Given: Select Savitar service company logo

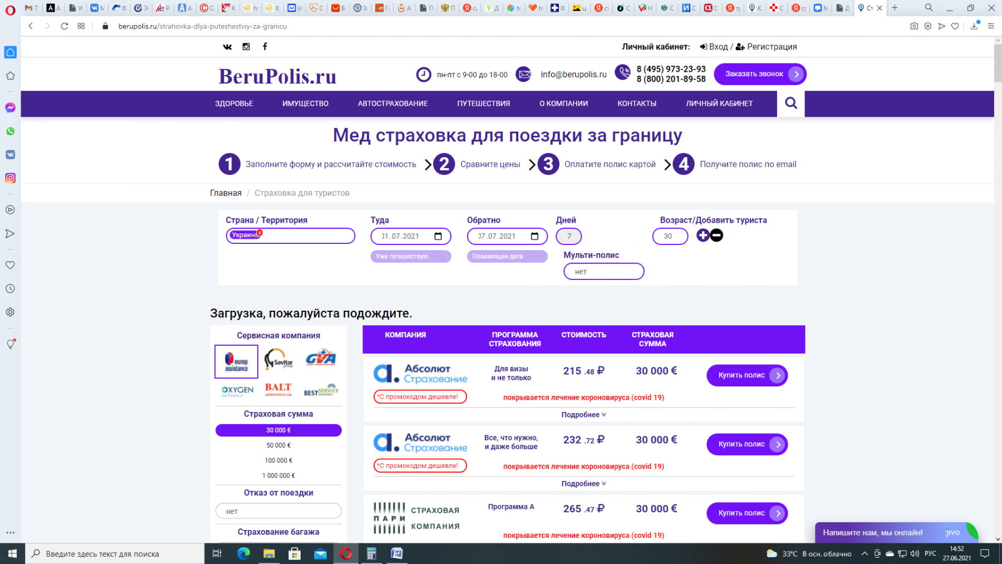Looking at the screenshot, I should click(x=278, y=360).
